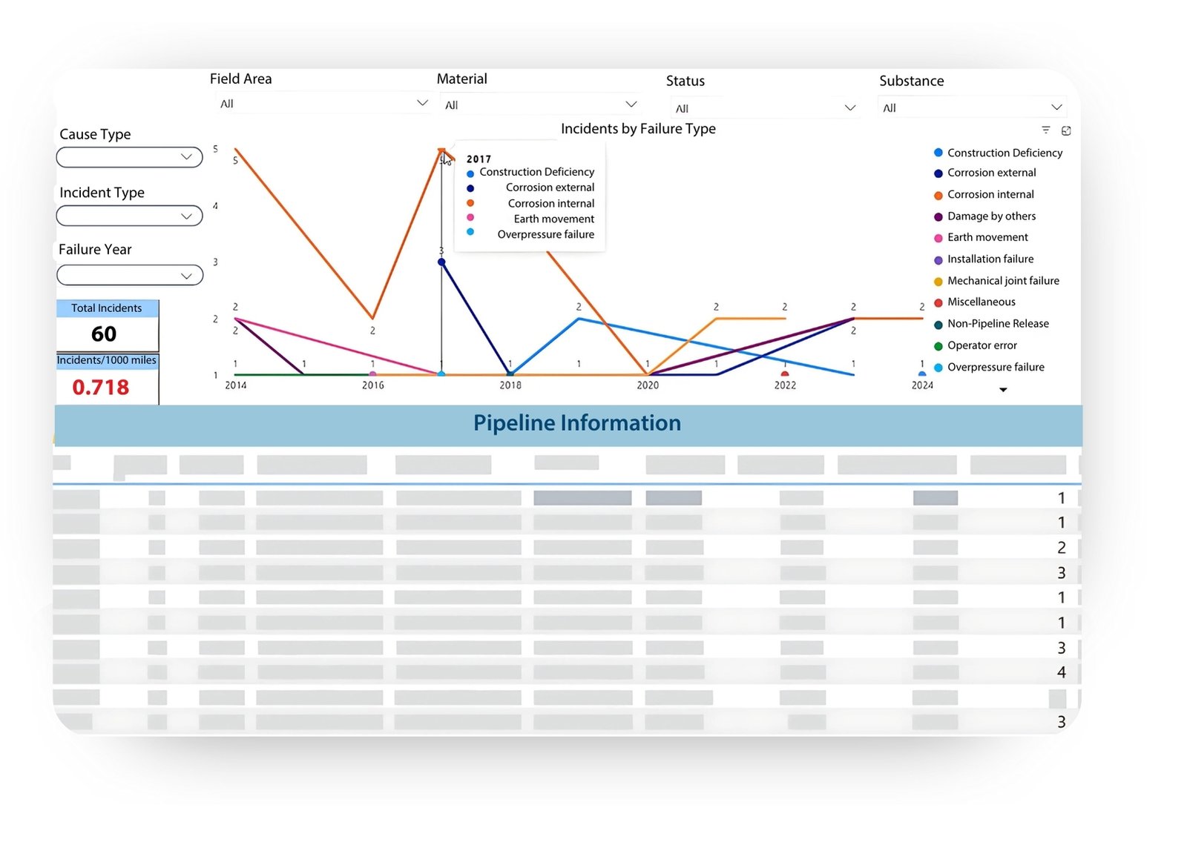Open the Field Area dropdown
The image size is (1187, 865).
[323, 103]
